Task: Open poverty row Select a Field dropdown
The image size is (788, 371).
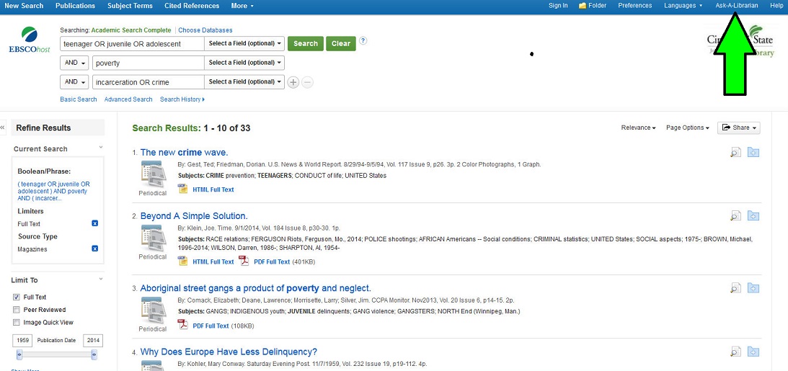Action: point(244,63)
